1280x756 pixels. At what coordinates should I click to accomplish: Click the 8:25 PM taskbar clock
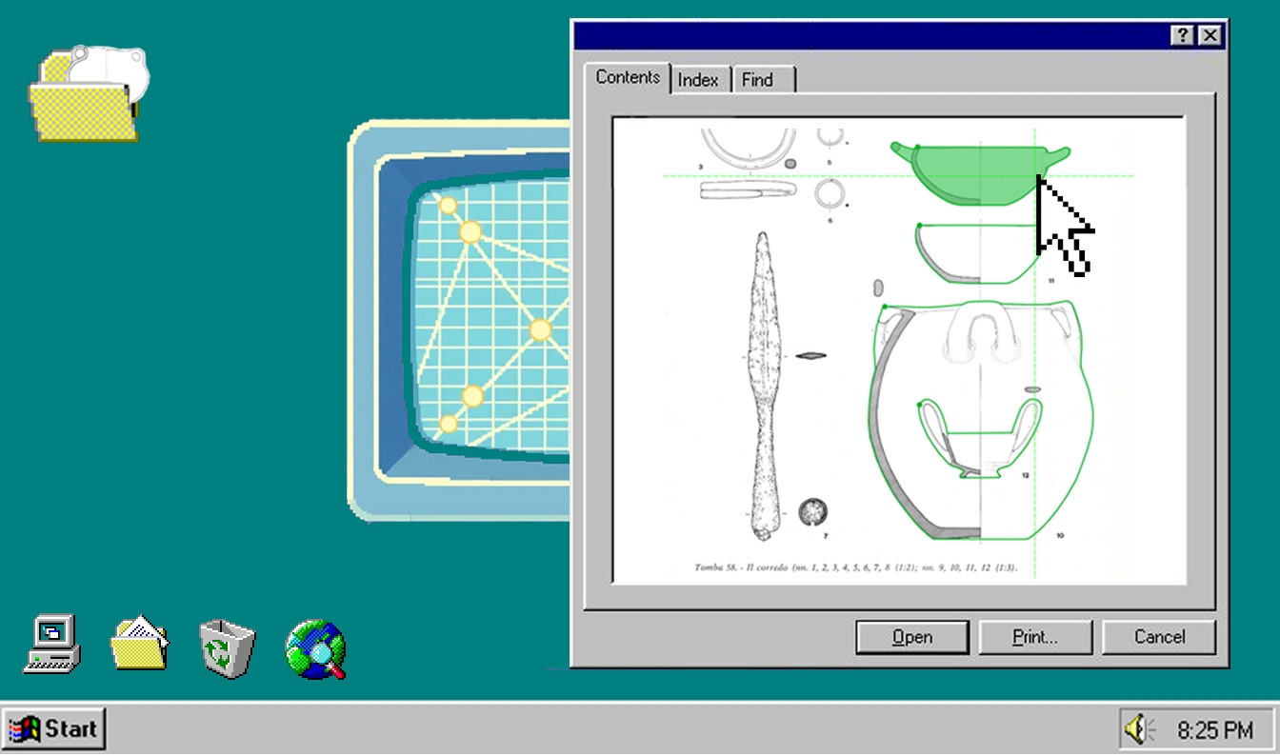[x=1214, y=730]
